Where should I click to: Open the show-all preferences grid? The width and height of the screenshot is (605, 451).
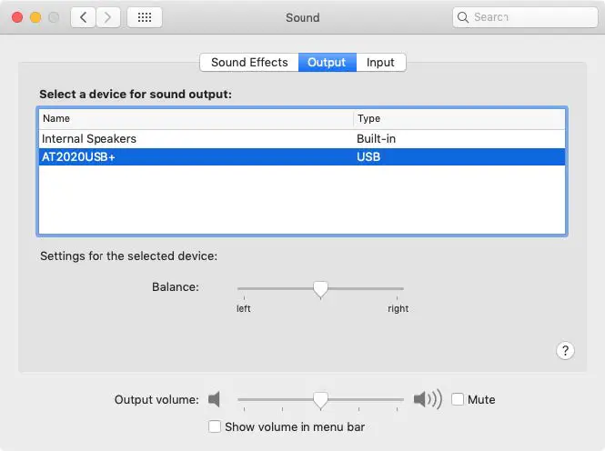(x=145, y=17)
